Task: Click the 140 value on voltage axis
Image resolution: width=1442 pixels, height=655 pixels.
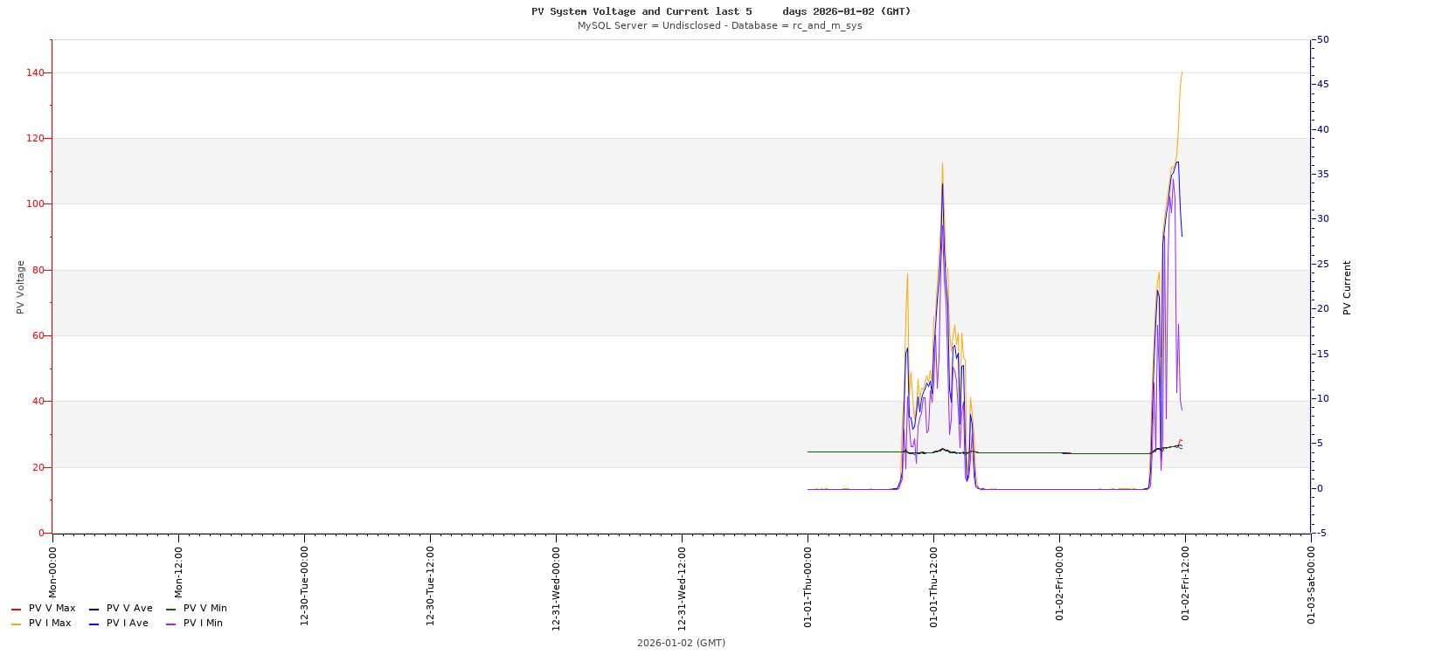Action: pyautogui.click(x=35, y=72)
